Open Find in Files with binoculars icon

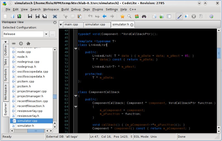(x=144, y=16)
